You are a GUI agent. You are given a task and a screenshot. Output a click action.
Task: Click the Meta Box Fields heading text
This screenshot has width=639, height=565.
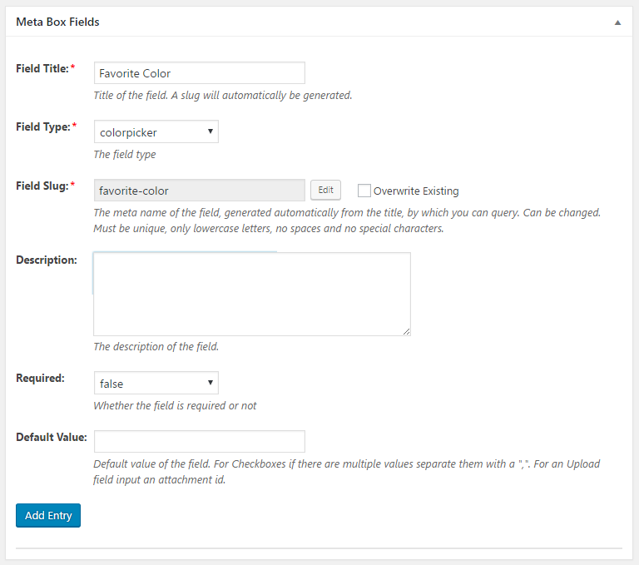point(57,22)
